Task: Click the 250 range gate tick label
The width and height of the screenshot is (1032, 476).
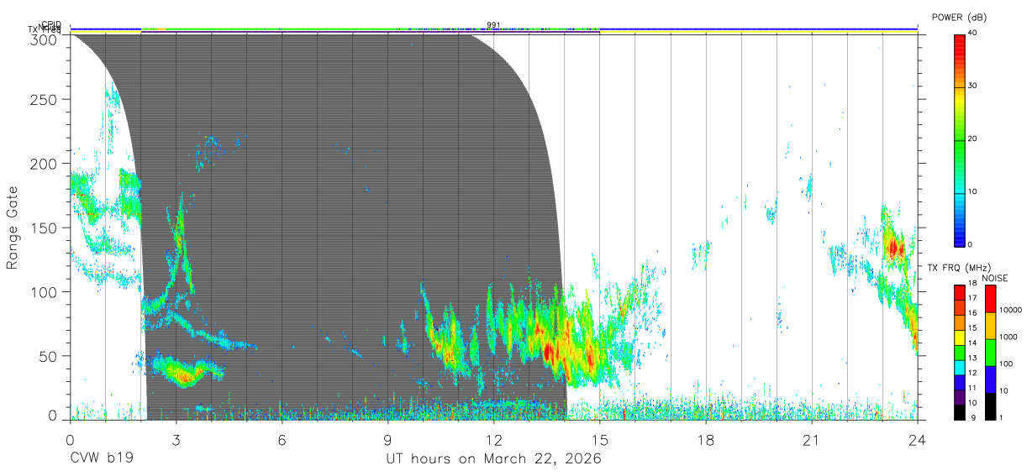Action: 44,100
